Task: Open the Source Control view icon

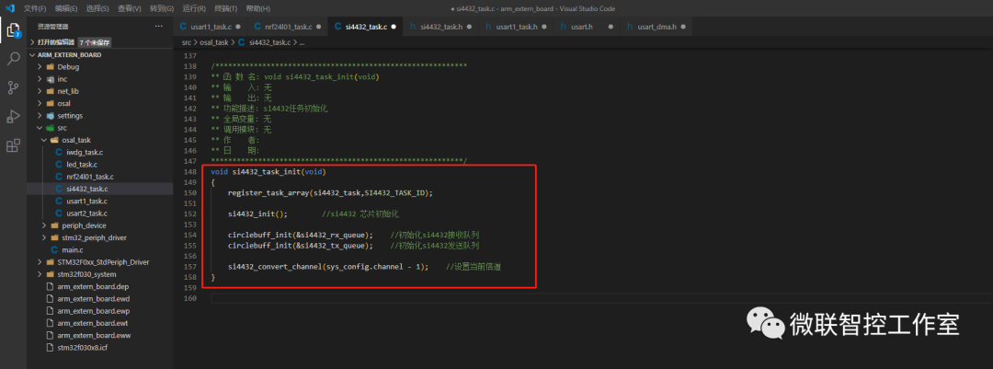Action: (x=13, y=87)
